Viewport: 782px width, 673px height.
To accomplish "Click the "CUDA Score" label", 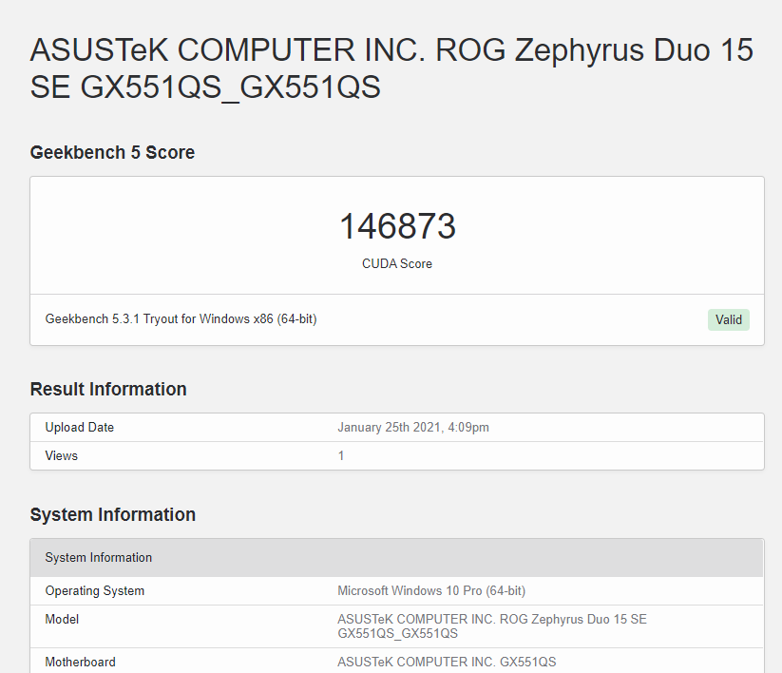I will tap(397, 263).
